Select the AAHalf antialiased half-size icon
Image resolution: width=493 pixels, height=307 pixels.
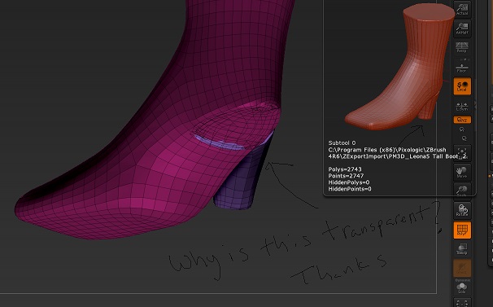click(x=462, y=28)
